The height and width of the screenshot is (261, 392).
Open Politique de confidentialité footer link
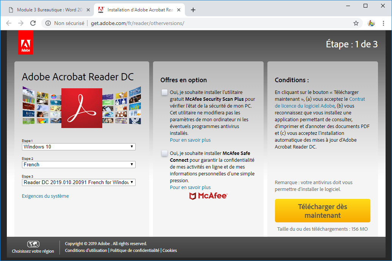[135, 250]
